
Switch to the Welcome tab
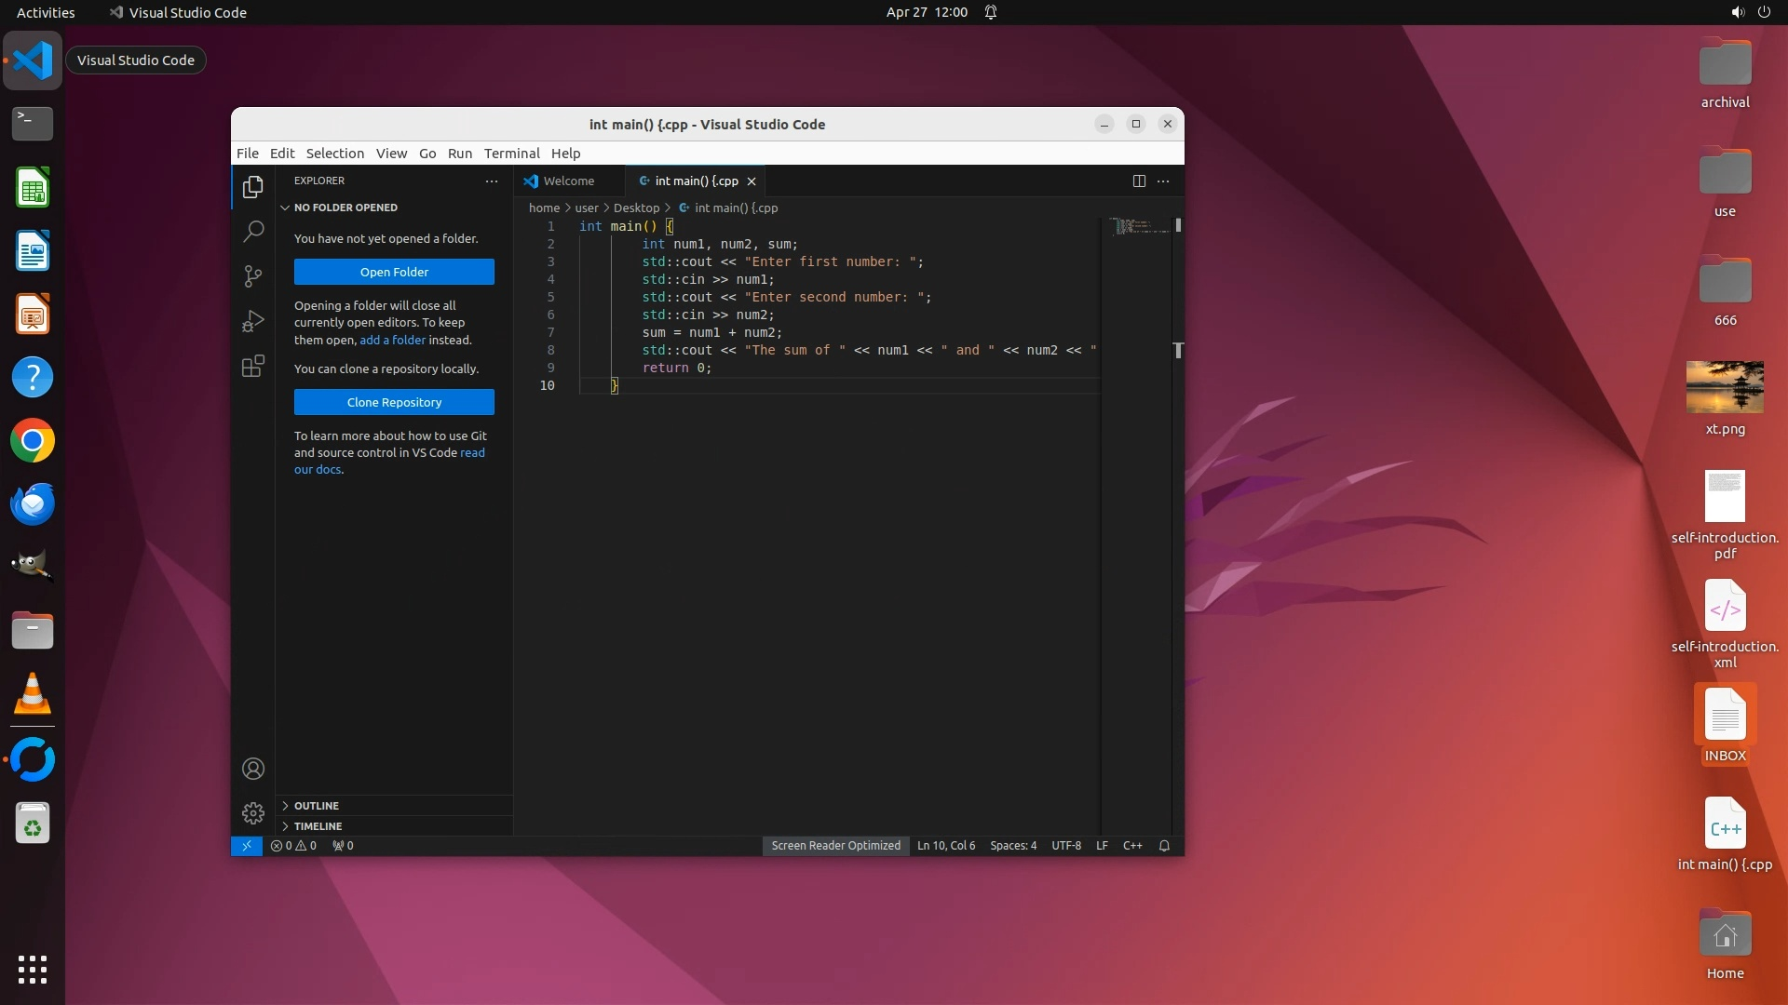tap(568, 181)
